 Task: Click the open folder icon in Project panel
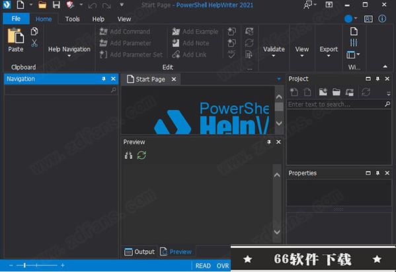[336, 92]
